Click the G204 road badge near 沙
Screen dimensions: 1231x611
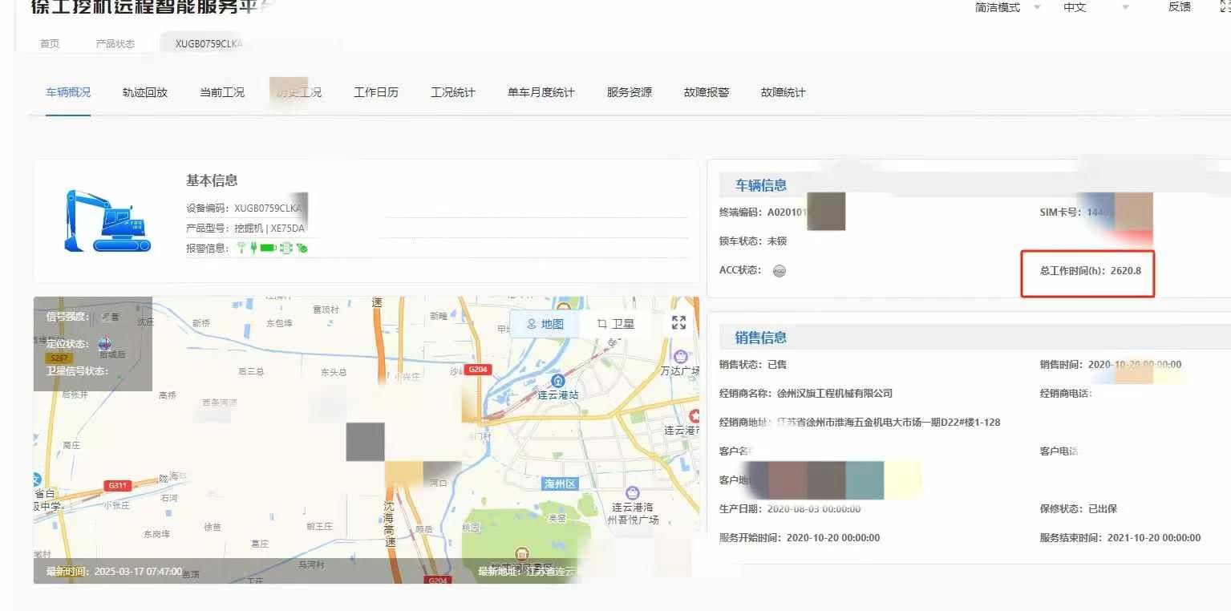(x=479, y=370)
